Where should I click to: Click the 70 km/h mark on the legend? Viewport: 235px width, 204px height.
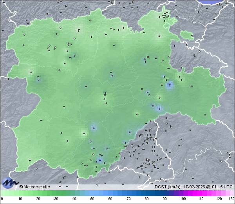click(x=128, y=199)
